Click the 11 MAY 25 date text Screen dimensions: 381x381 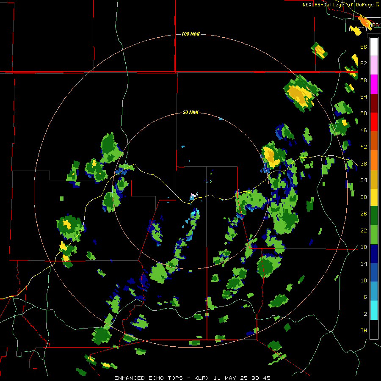point(231,378)
